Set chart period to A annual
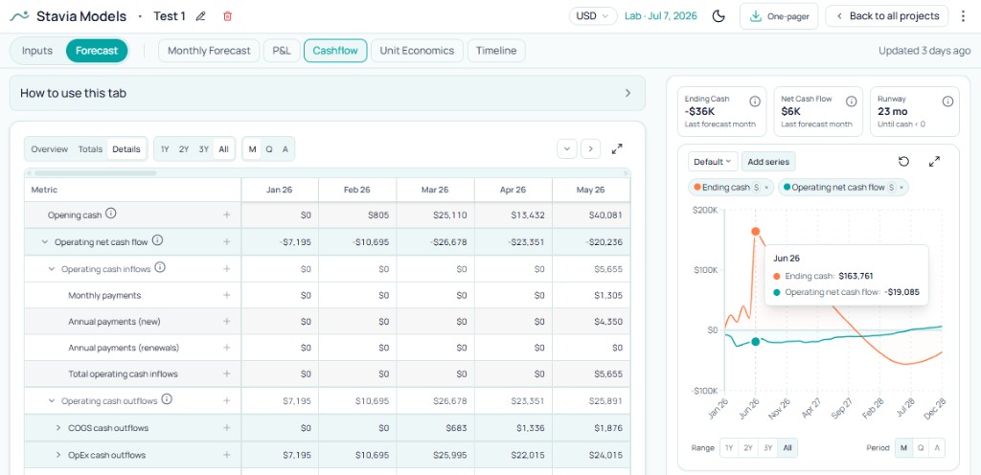The width and height of the screenshot is (981, 475). (x=936, y=448)
